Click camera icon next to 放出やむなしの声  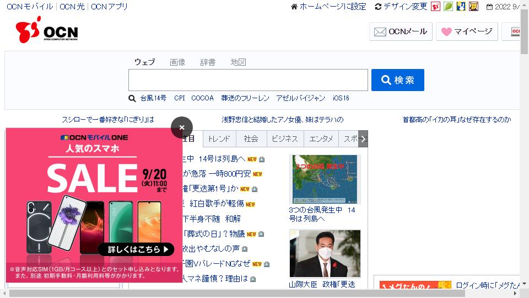[x=245, y=249]
